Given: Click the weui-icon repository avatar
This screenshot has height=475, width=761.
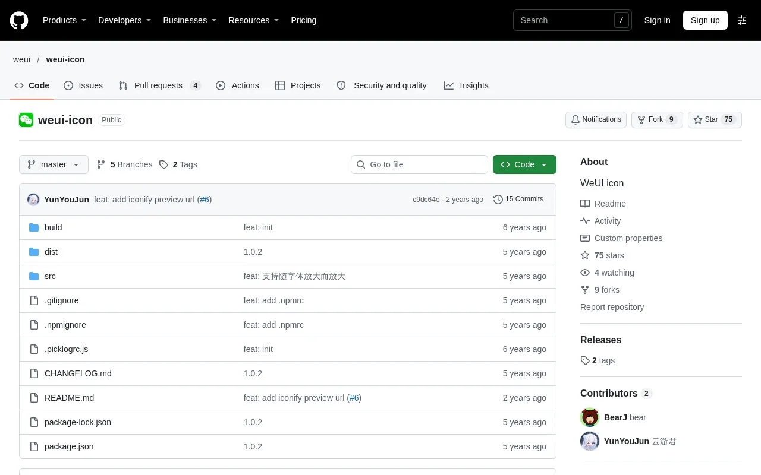Looking at the screenshot, I should [26, 120].
